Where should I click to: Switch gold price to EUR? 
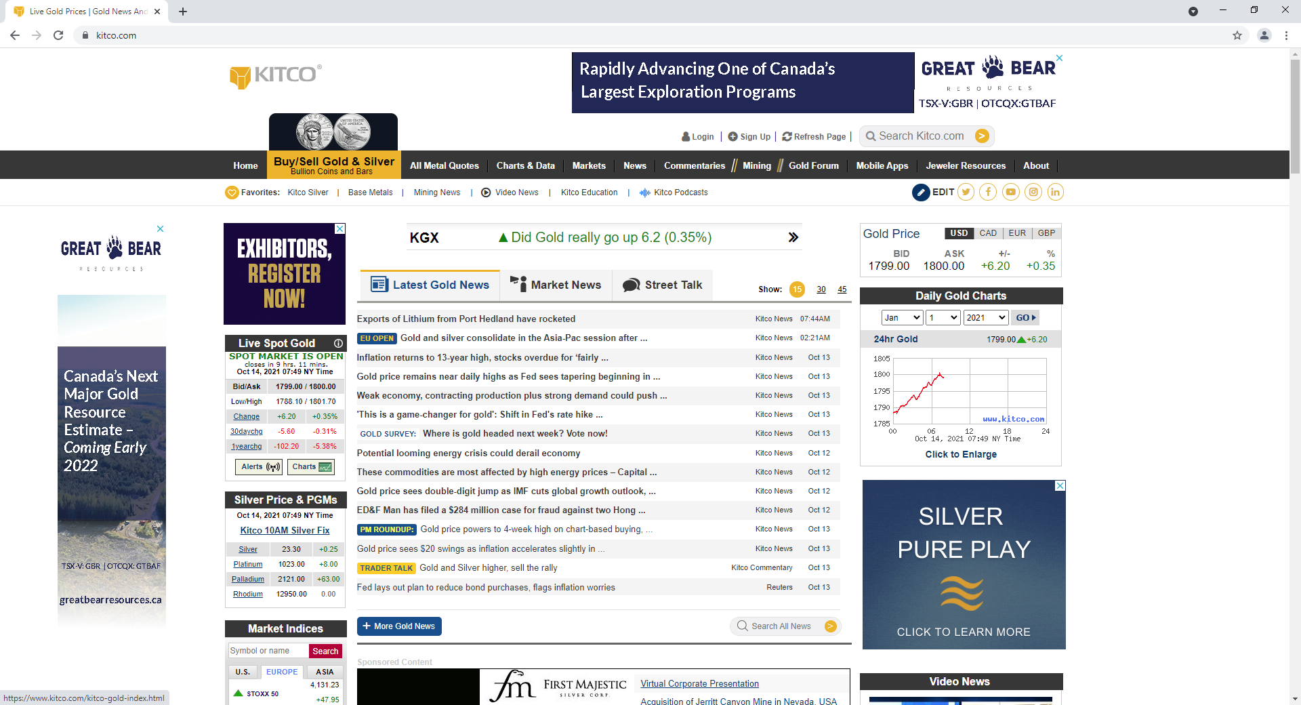point(1017,233)
